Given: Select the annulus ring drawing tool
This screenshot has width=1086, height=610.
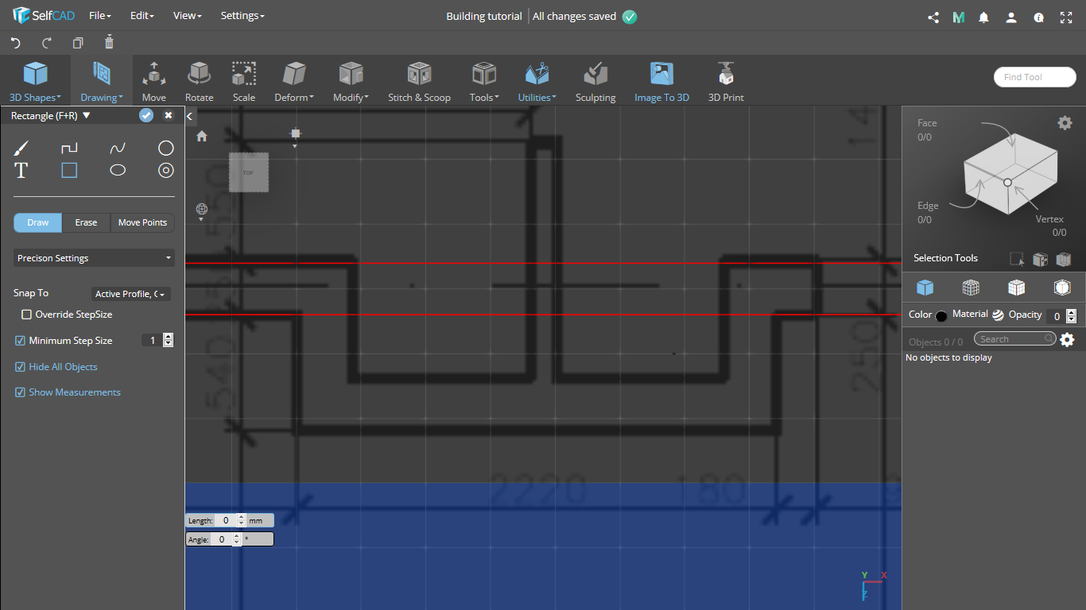Looking at the screenshot, I should (165, 170).
